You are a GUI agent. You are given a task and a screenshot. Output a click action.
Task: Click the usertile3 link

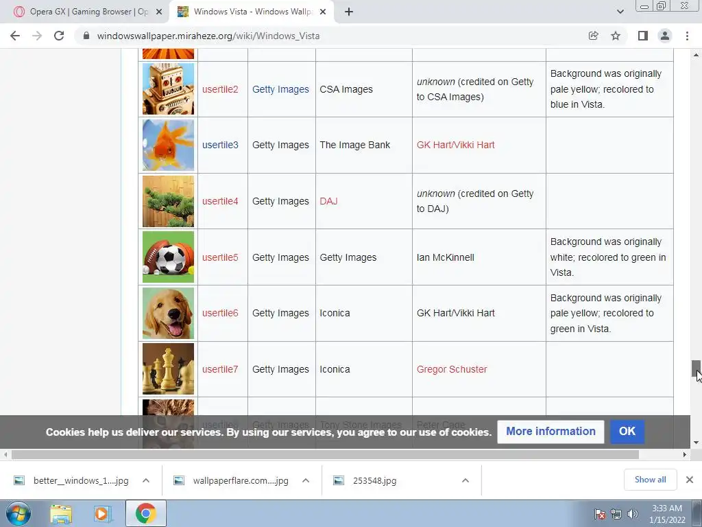220,145
